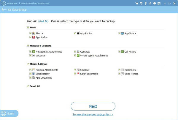Image resolution: width=178 pixels, height=120 pixels.
Task: Click the Voice Memos waveform icon
Action: pos(122,74)
